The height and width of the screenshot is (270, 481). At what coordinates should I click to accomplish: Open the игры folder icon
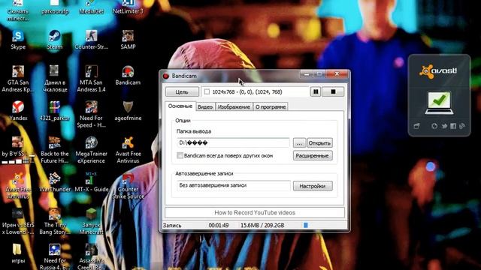(17, 250)
